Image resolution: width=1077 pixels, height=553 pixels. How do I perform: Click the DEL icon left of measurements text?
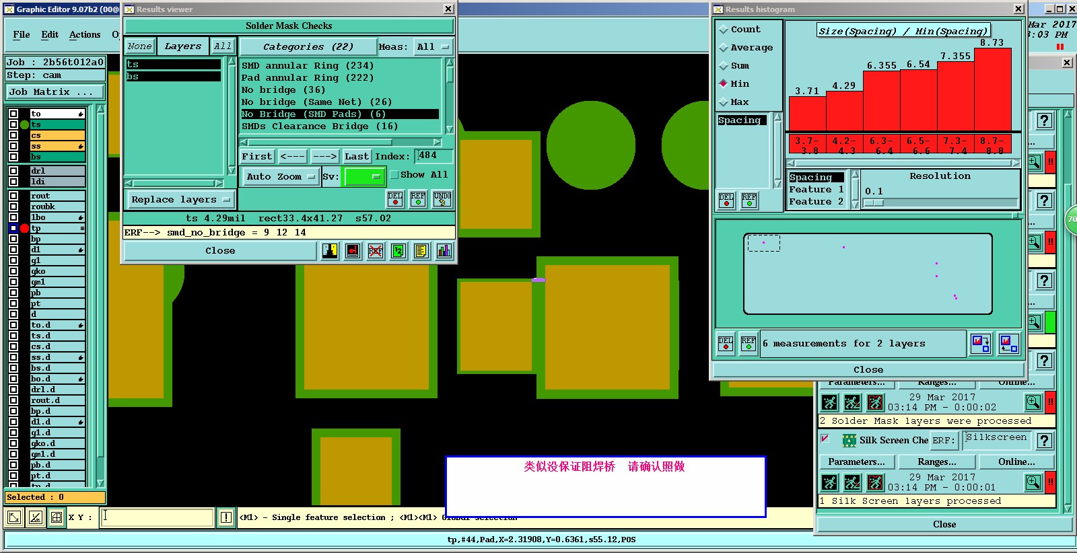[726, 344]
